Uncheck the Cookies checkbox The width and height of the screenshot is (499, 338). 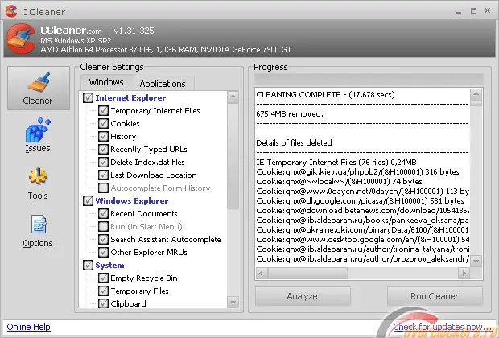coord(103,123)
